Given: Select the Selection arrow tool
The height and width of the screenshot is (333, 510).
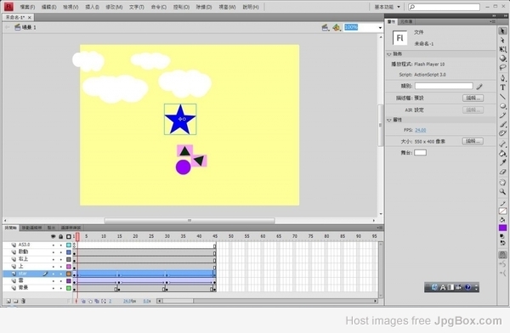Looking at the screenshot, I should click(x=502, y=31).
